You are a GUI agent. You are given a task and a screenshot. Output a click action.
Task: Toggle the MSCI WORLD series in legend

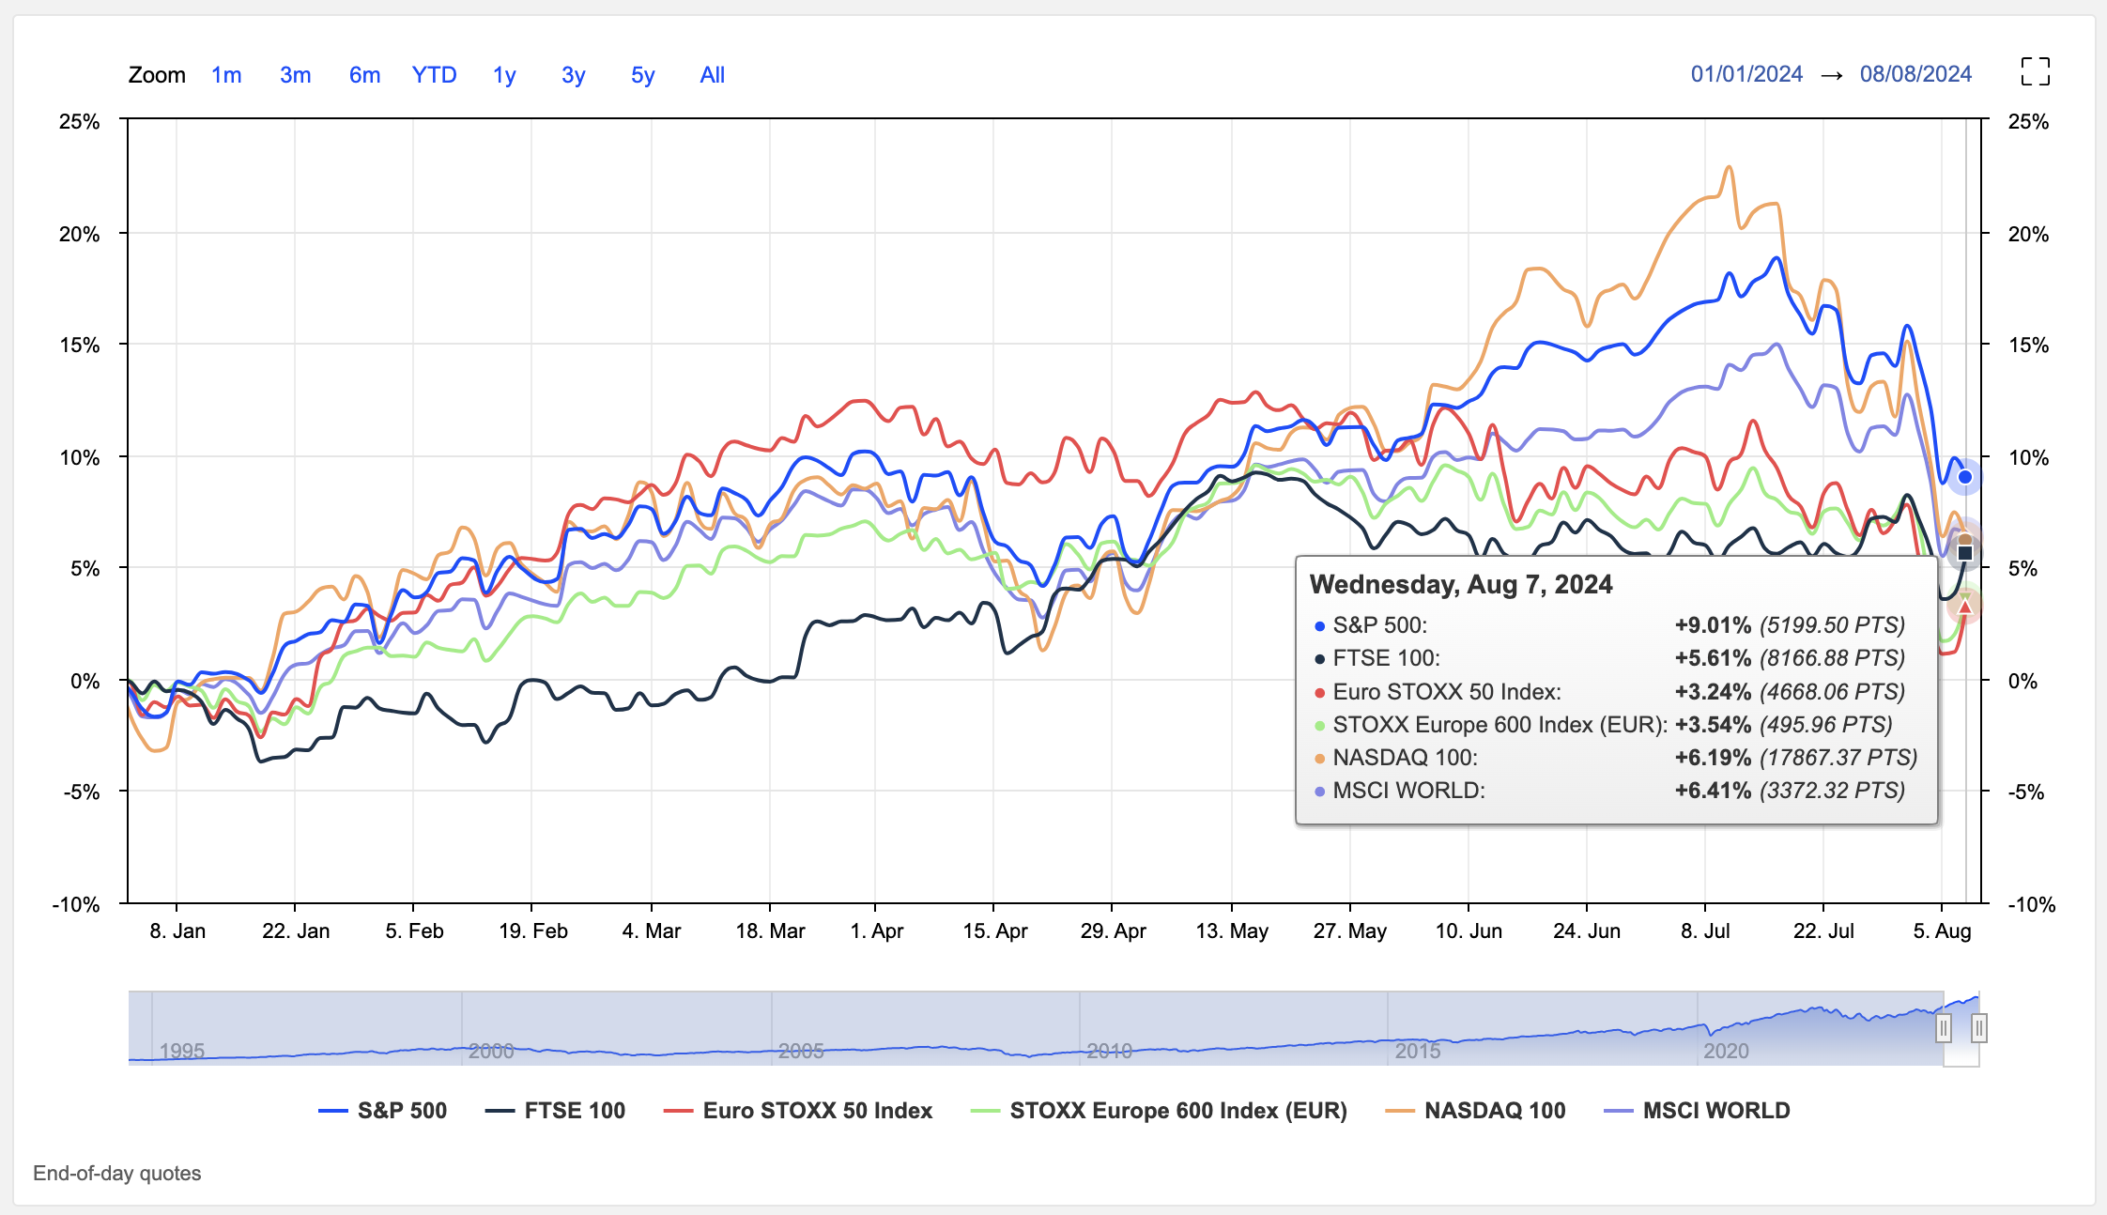(1697, 1111)
